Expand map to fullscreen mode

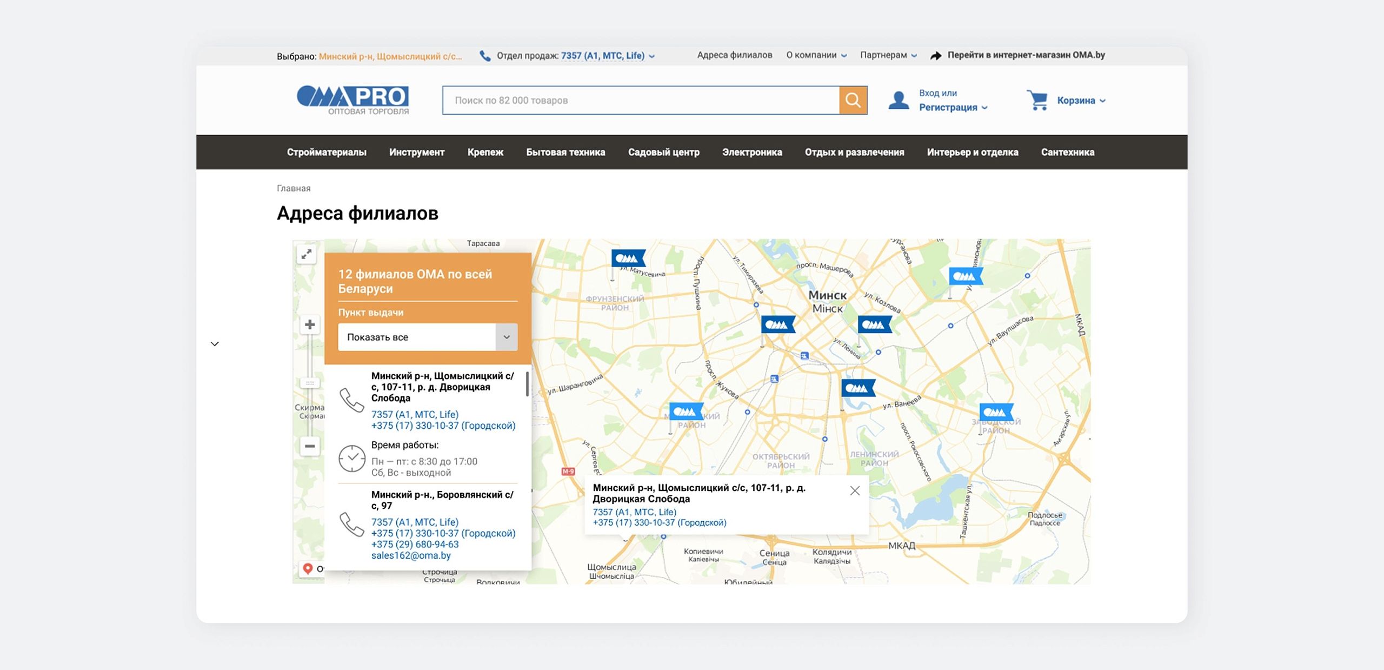307,254
